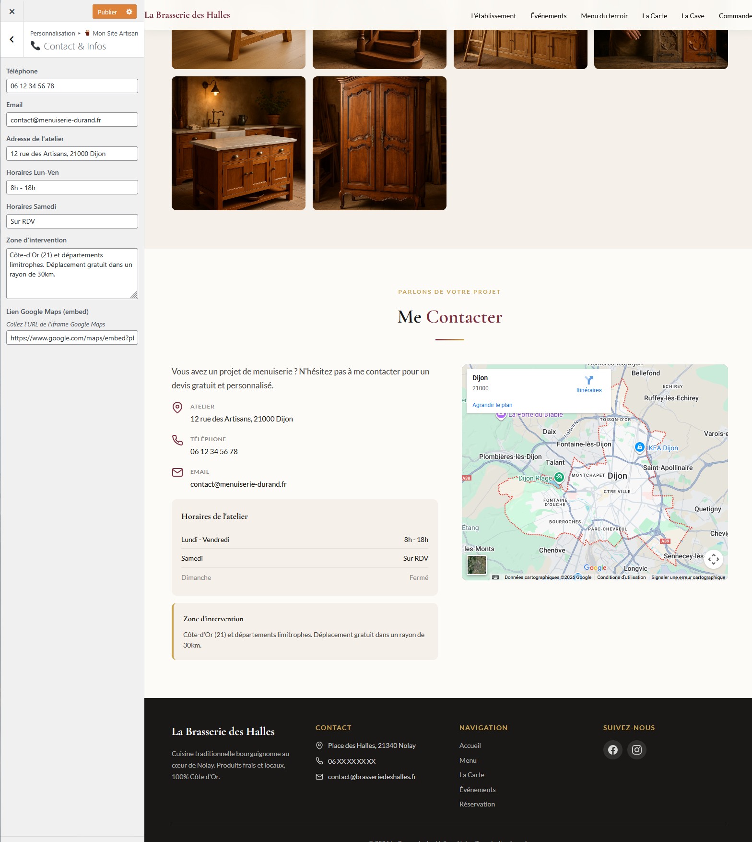This screenshot has height=842, width=752.
Task: Click the Lundi - Vendredi hours row
Action: coord(305,540)
